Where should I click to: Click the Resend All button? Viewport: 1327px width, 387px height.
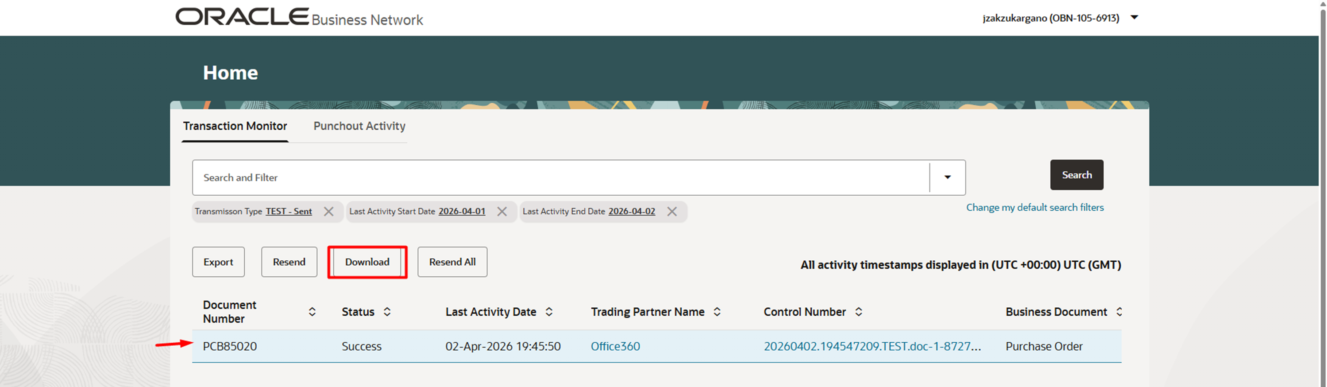pos(452,262)
